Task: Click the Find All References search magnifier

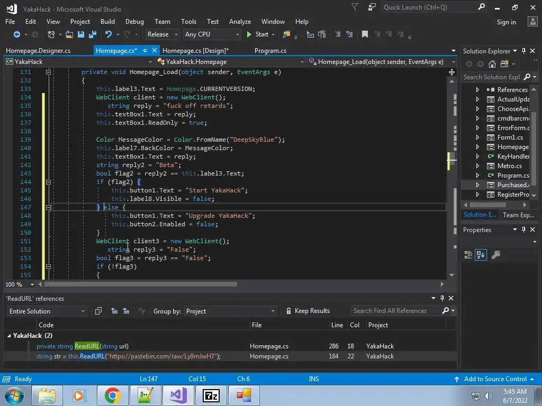Action: click(446, 311)
